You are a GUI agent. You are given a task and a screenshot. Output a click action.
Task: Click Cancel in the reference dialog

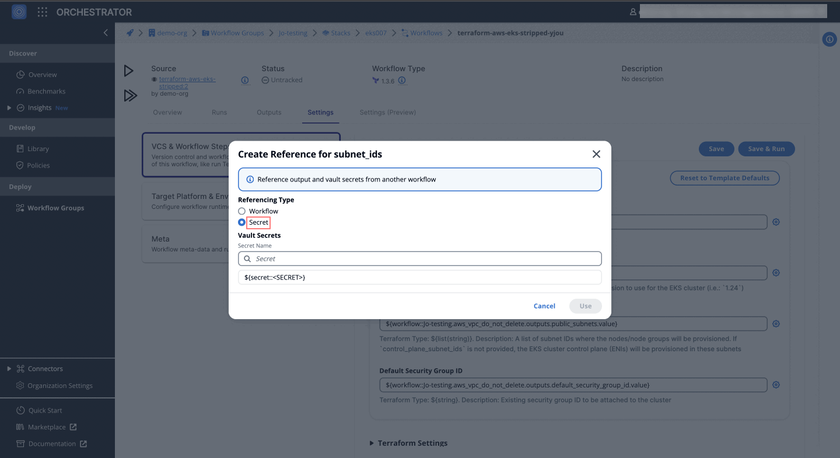pos(544,306)
